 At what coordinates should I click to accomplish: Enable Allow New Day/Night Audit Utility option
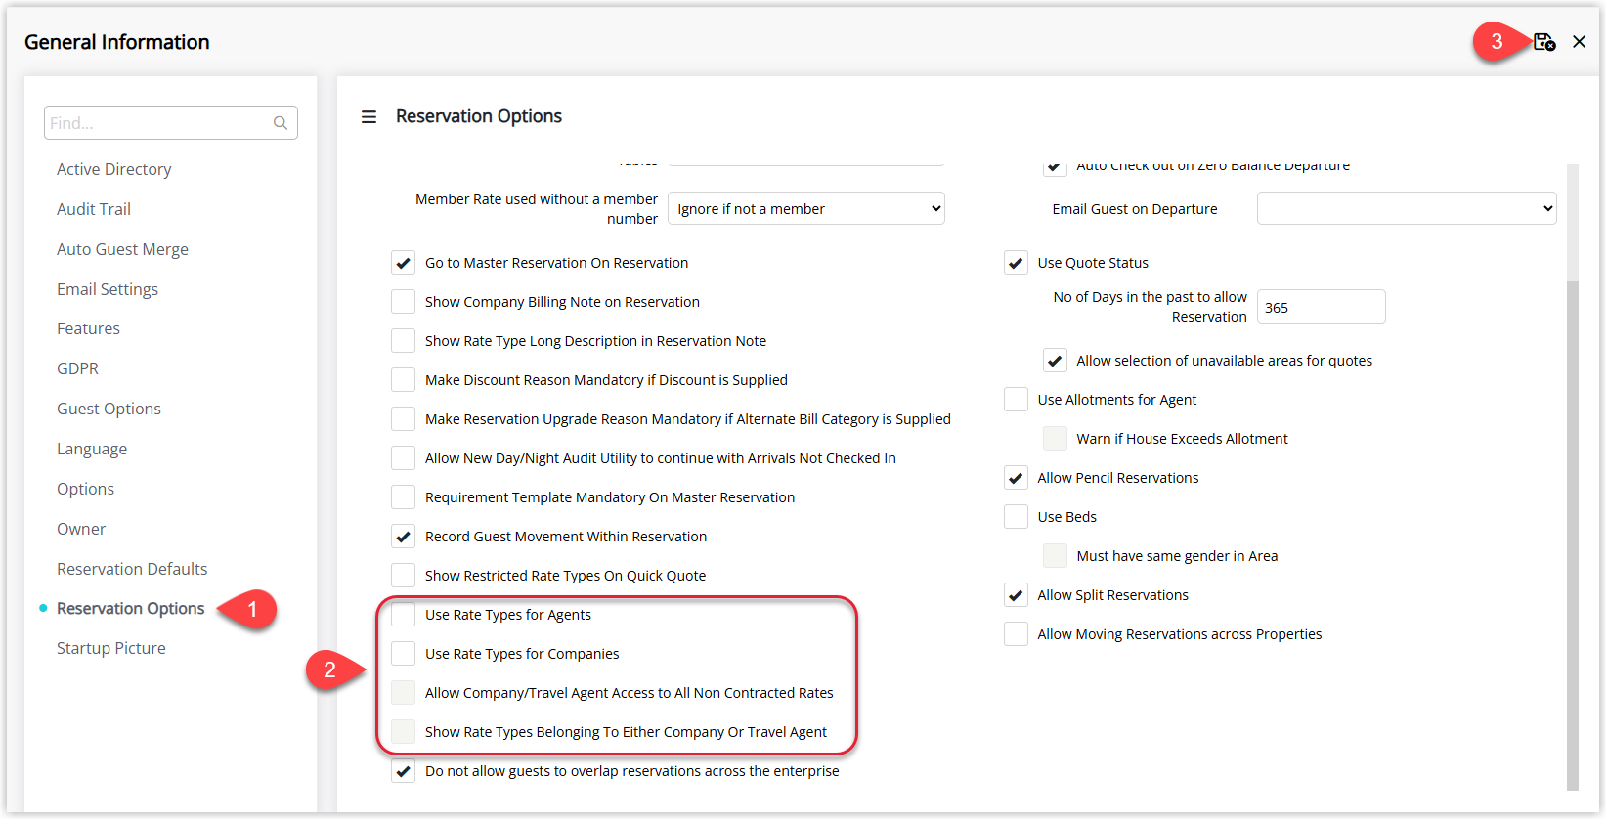[403, 458]
